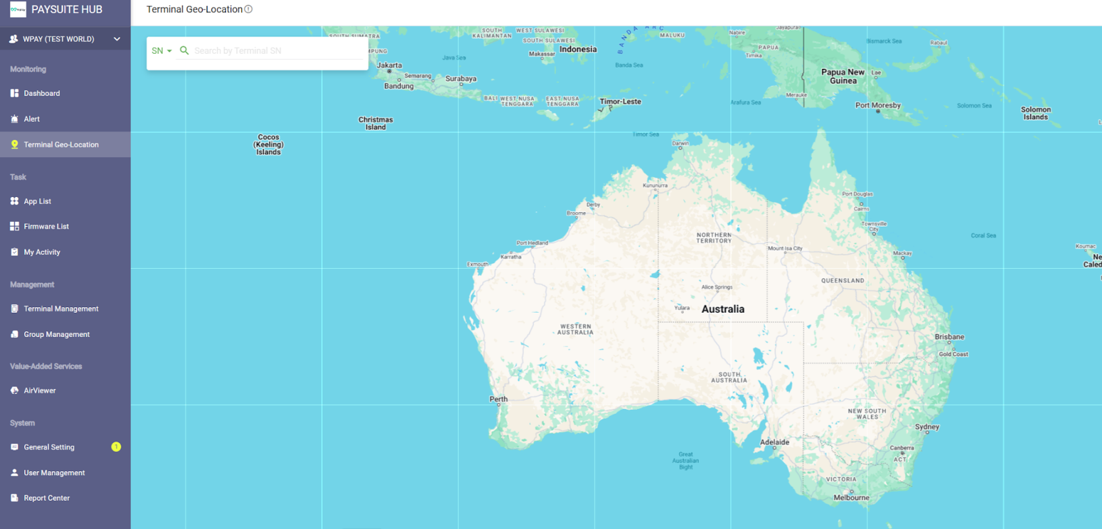This screenshot has height=529, width=1102.
Task: Click the Port Moresby label on the map
Action: 878,105
